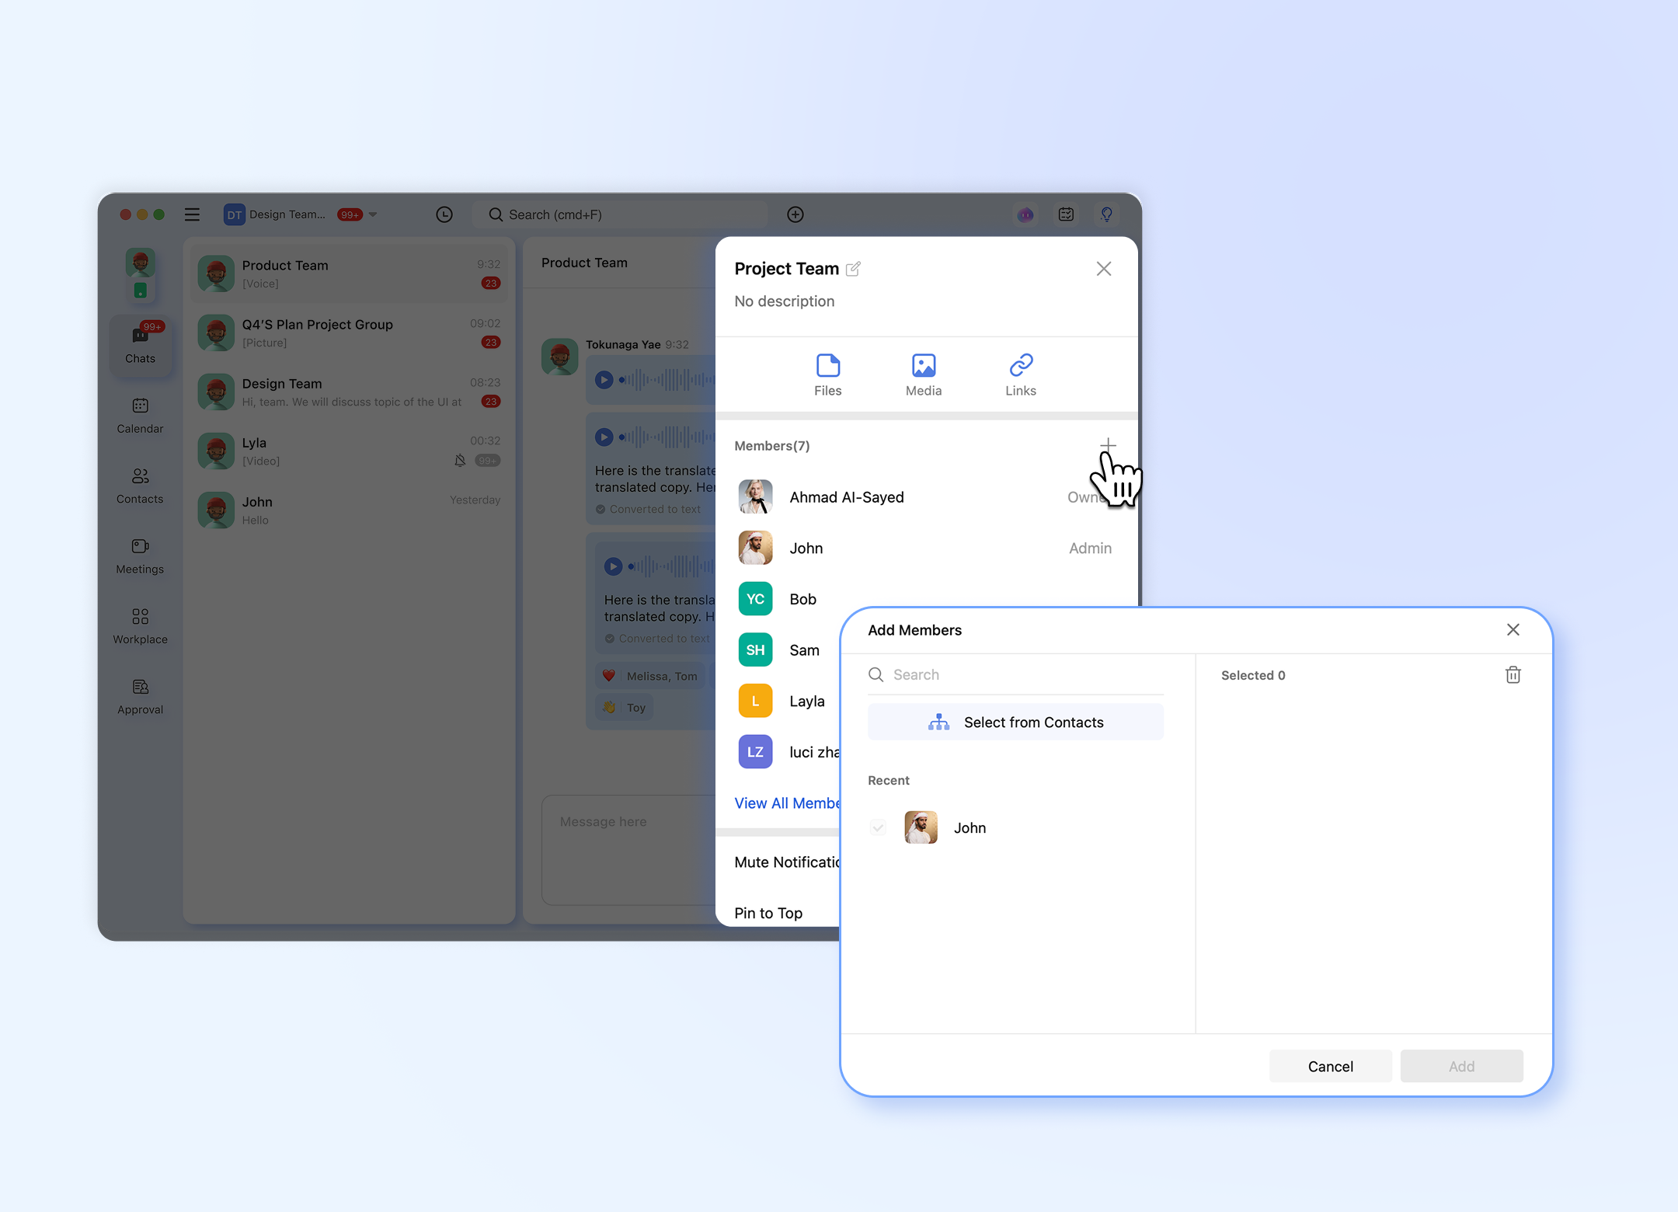Click the View All Members link
1678x1212 pixels.
(786, 803)
